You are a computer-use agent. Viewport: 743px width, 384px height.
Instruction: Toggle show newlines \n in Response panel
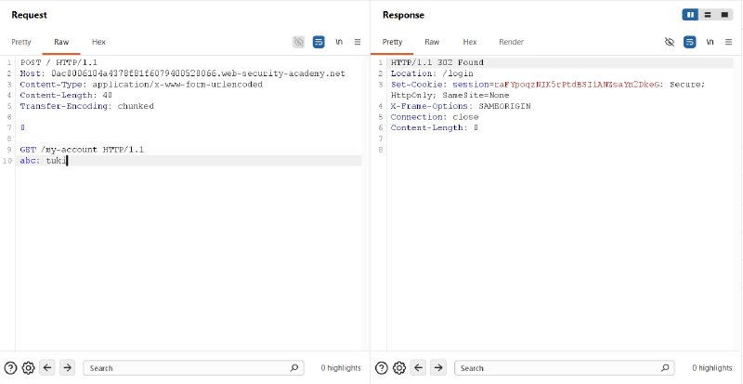pyautogui.click(x=710, y=42)
